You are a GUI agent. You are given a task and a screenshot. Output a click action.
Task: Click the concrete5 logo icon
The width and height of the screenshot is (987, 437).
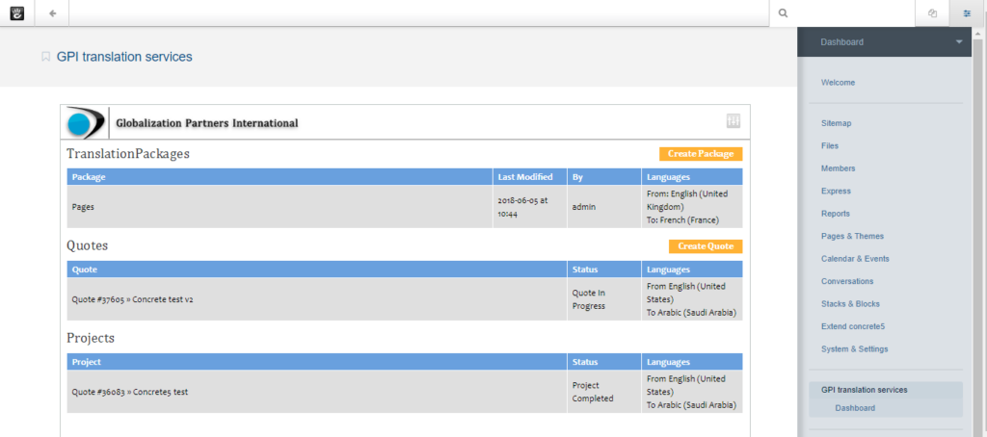pyautogui.click(x=16, y=13)
